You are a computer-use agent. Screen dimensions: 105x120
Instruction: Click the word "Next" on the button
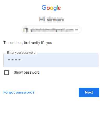coord(89,92)
